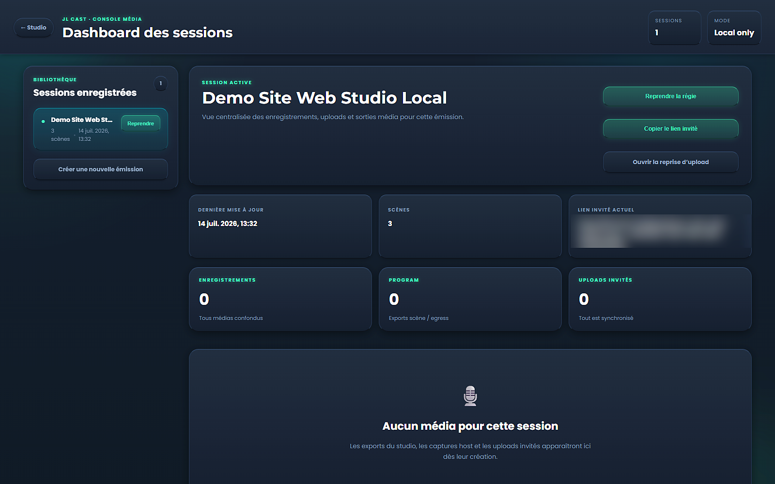
Task: Open Ouvrir la reprise d'upload
Action: [x=670, y=162]
